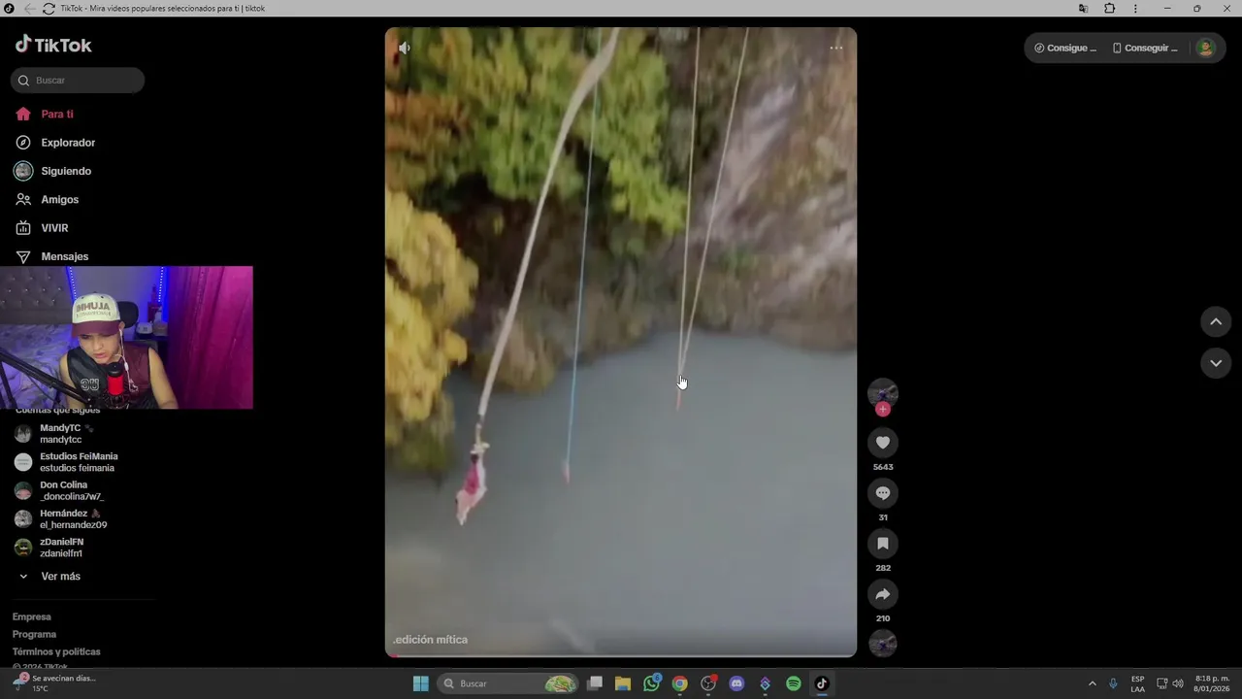
Task: Open the Windows Start menu
Action: tap(421, 683)
